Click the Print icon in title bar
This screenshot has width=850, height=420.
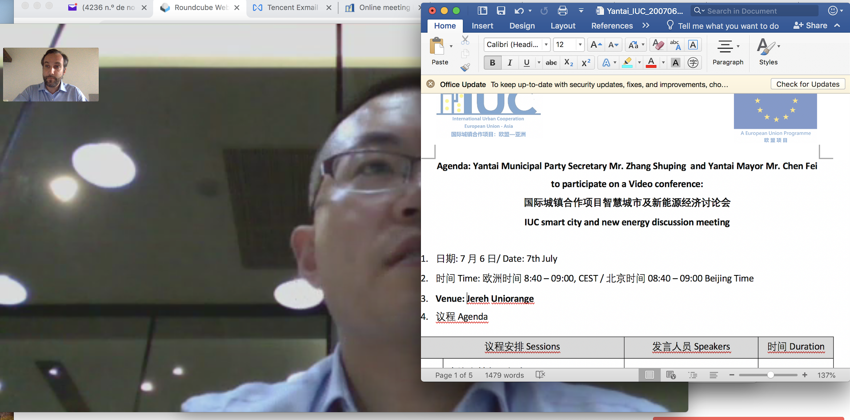click(x=562, y=11)
